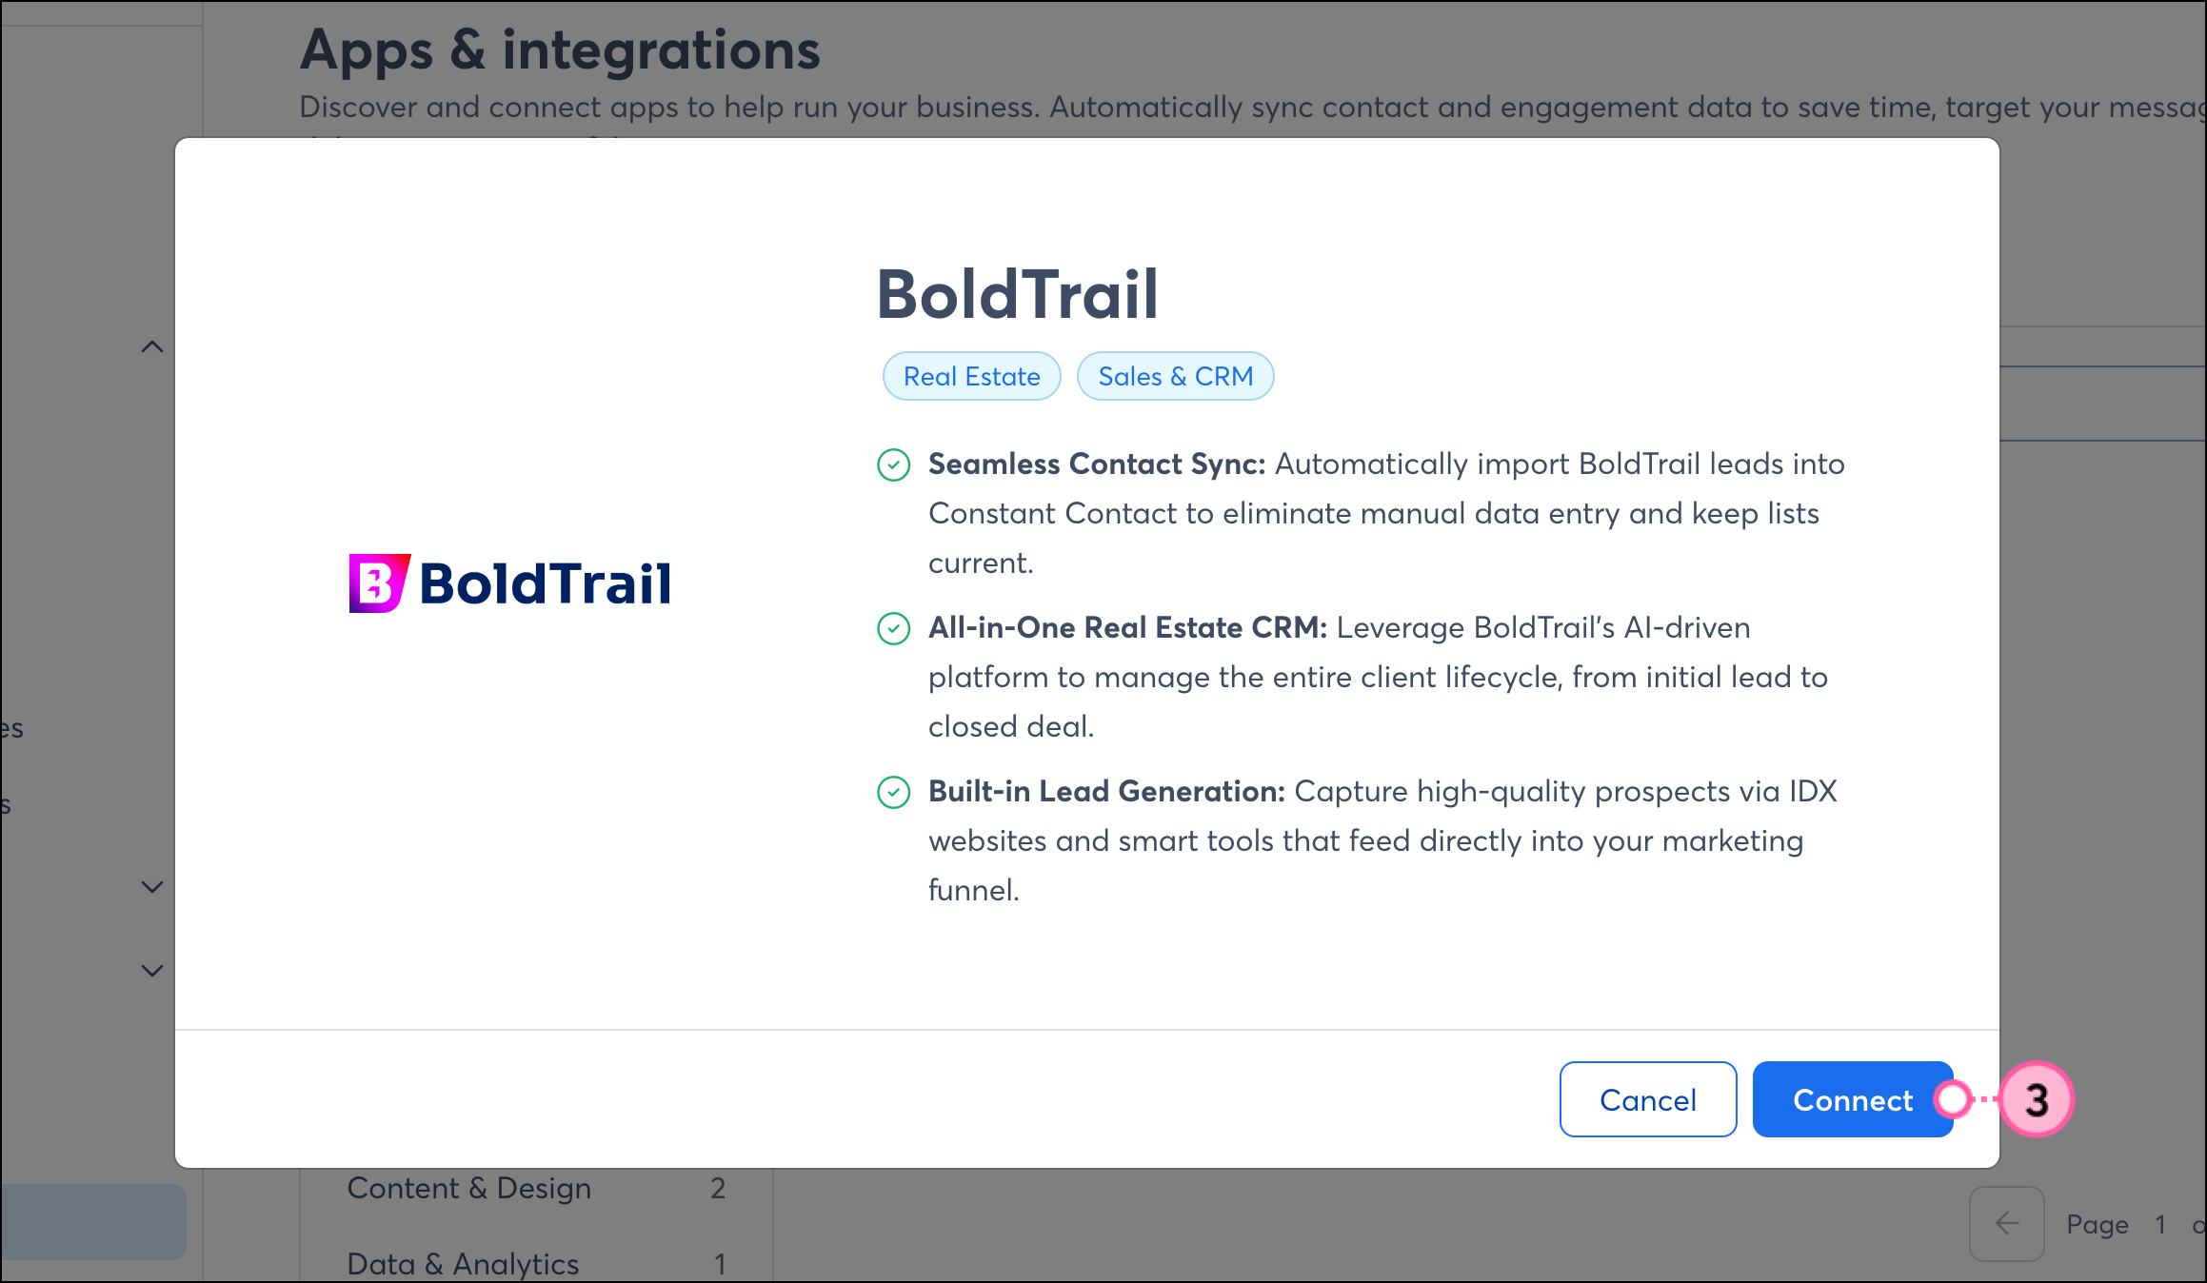The width and height of the screenshot is (2207, 1283).
Task: Click the highlighted sidebar item at bottom left
Action: pyautogui.click(x=92, y=1222)
